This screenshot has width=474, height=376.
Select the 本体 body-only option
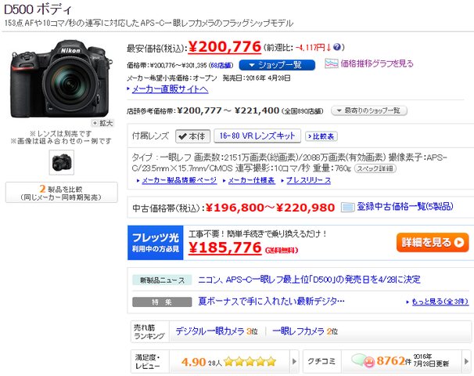click(192, 136)
